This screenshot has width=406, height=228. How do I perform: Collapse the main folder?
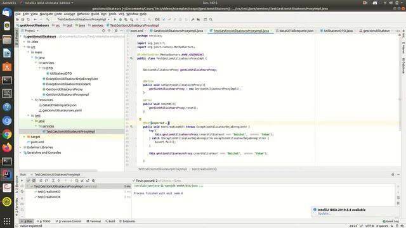[x=29, y=52]
